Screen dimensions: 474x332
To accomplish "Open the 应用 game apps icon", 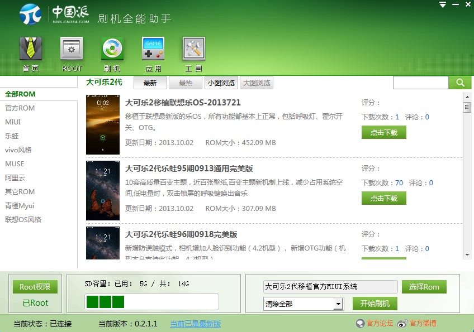I will pos(153,54).
